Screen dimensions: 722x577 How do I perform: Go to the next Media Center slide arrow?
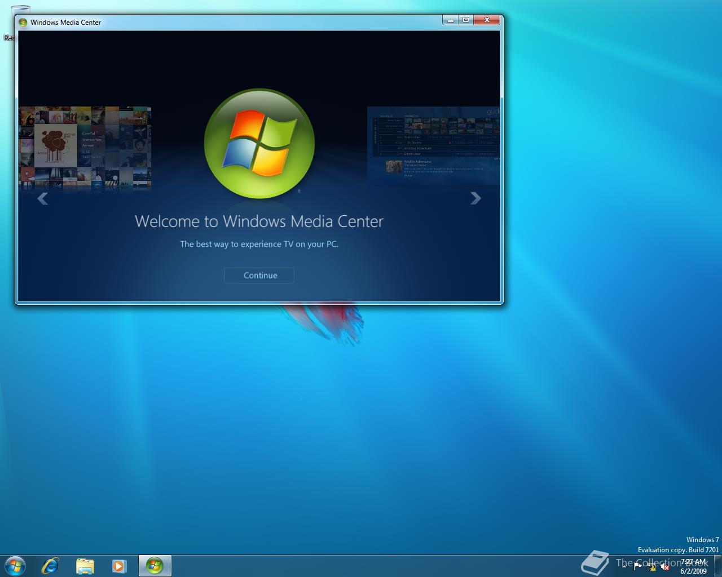[x=476, y=198]
